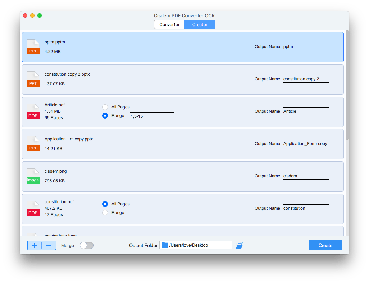Switch to the Creator tab
The image size is (369, 283).
click(200, 24)
